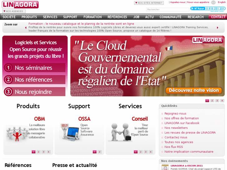227x170 pixels.
Task: Open the SERVICES menu
Action: (x=50, y=17)
